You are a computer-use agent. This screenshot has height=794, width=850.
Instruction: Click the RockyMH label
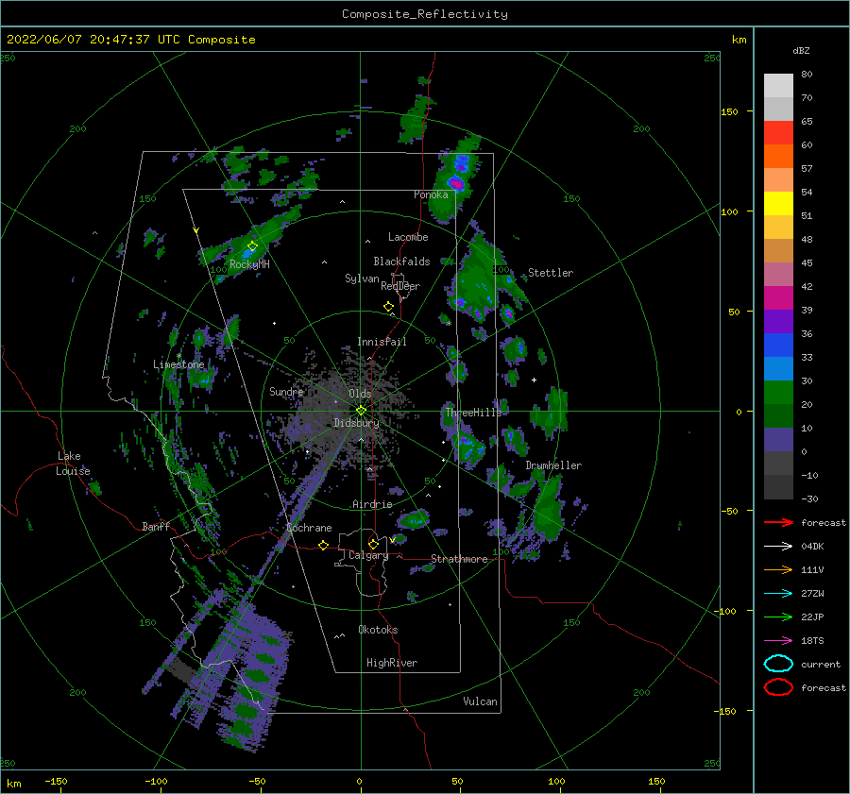coord(249,264)
